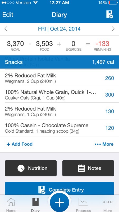Tap the -133 remaining calories value

102,44
